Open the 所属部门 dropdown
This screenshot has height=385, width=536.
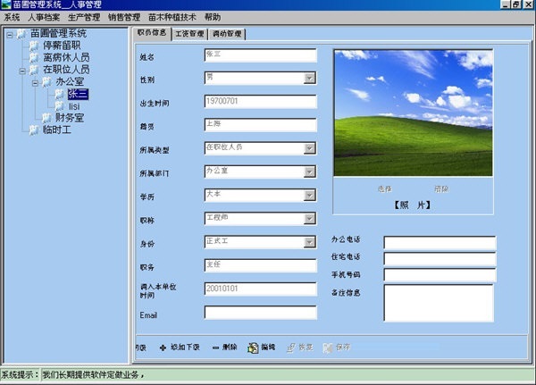(309, 172)
